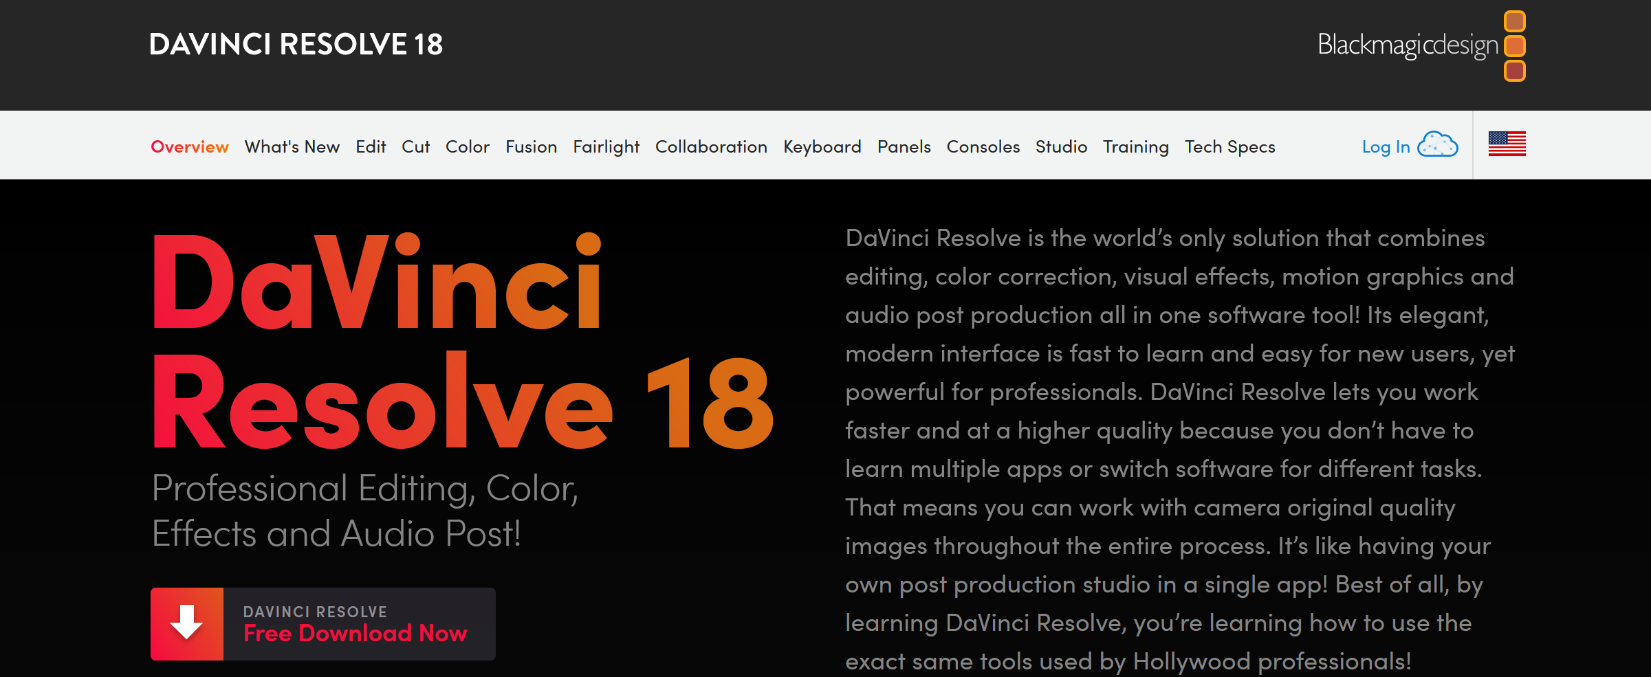
Task: Navigate to the Collaboration tab
Action: pyautogui.click(x=711, y=146)
